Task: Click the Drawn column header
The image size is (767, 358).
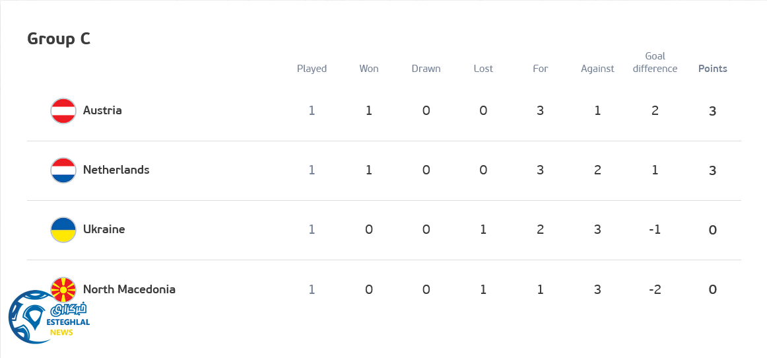Action: coord(426,69)
